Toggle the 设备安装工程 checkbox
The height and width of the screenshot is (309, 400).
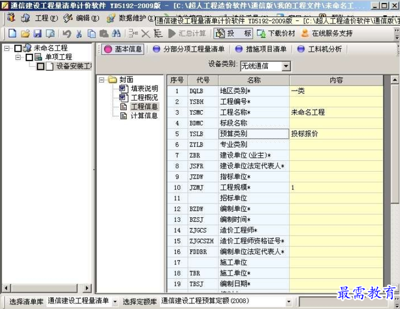41,66
